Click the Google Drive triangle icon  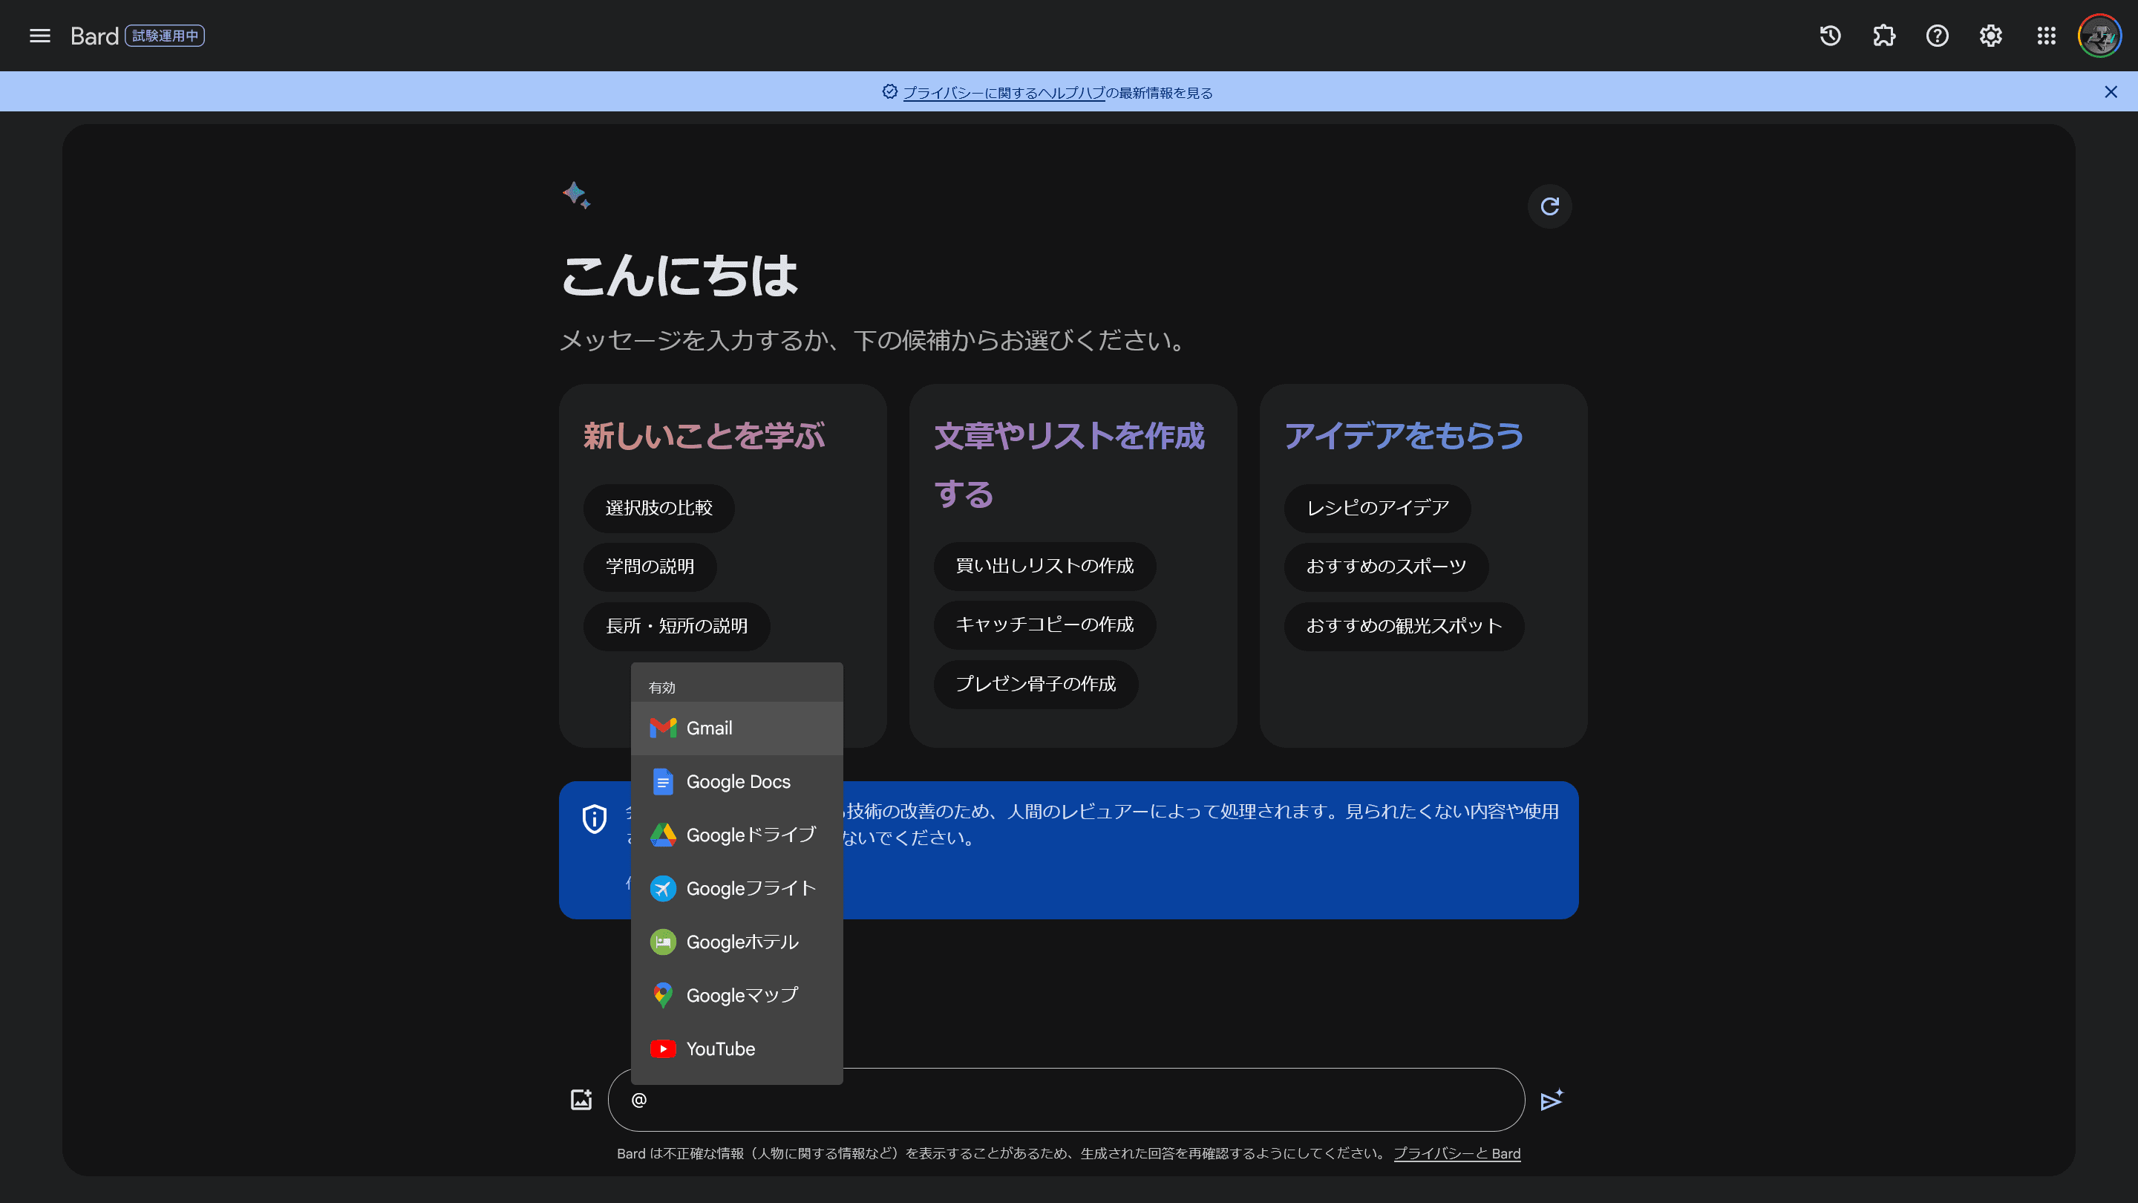point(662,835)
